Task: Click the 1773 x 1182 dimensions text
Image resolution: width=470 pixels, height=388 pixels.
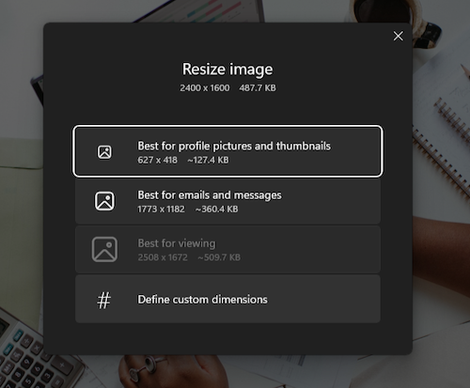Action: click(x=161, y=209)
